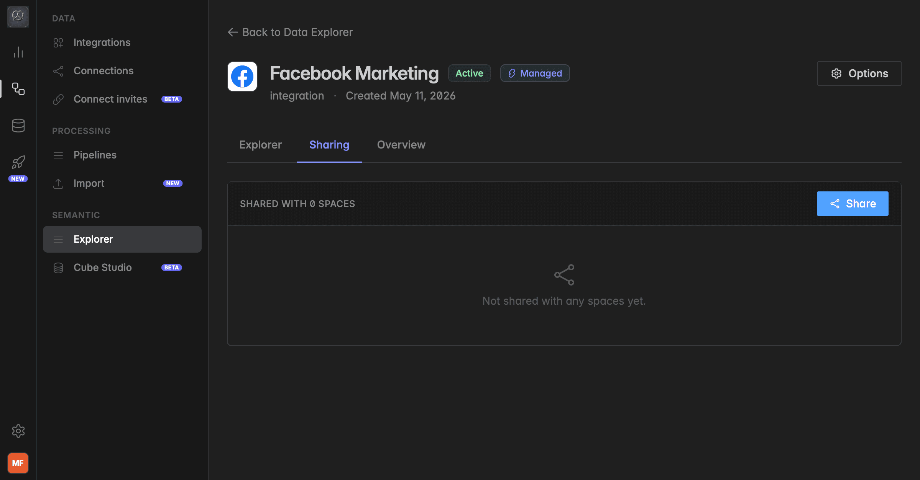Screen dimensions: 920x480
Task: Open Connect invites in the sidebar
Action: click(122, 99)
